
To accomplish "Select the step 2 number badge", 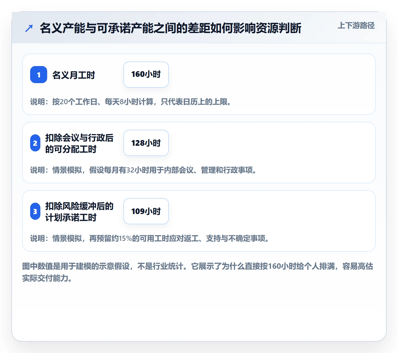I will click(x=35, y=143).
